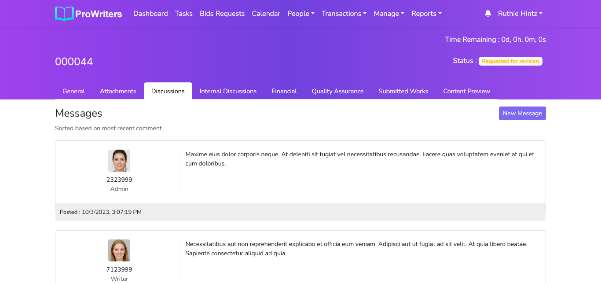Open the Transactions dropdown menu
601x283 pixels.
coord(344,14)
